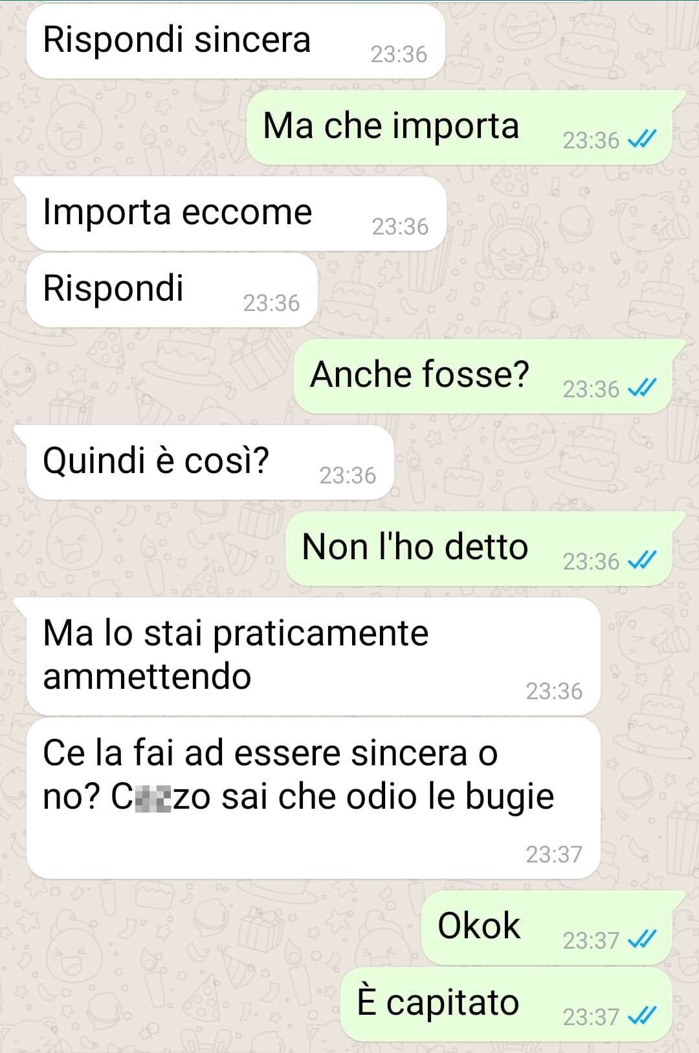The width and height of the screenshot is (699, 1053).
Task: Tap the read ticks next to "Okok"
Action: pyautogui.click(x=643, y=939)
